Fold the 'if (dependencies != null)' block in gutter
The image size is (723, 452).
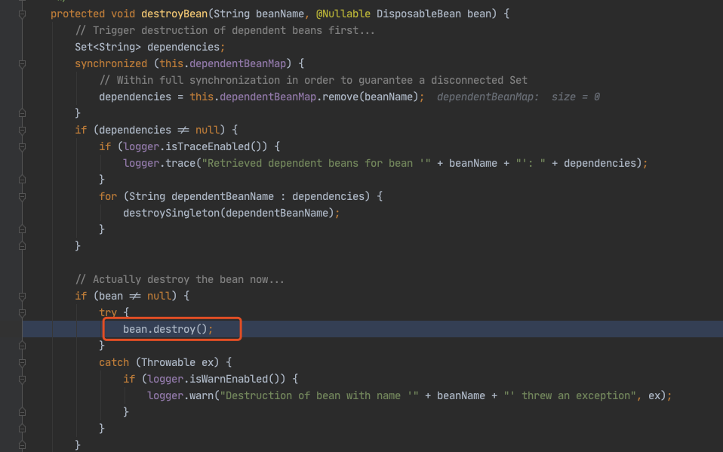pos(22,130)
